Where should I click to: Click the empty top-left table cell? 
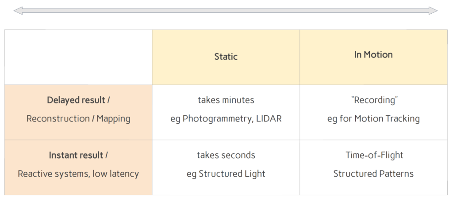click(x=78, y=57)
